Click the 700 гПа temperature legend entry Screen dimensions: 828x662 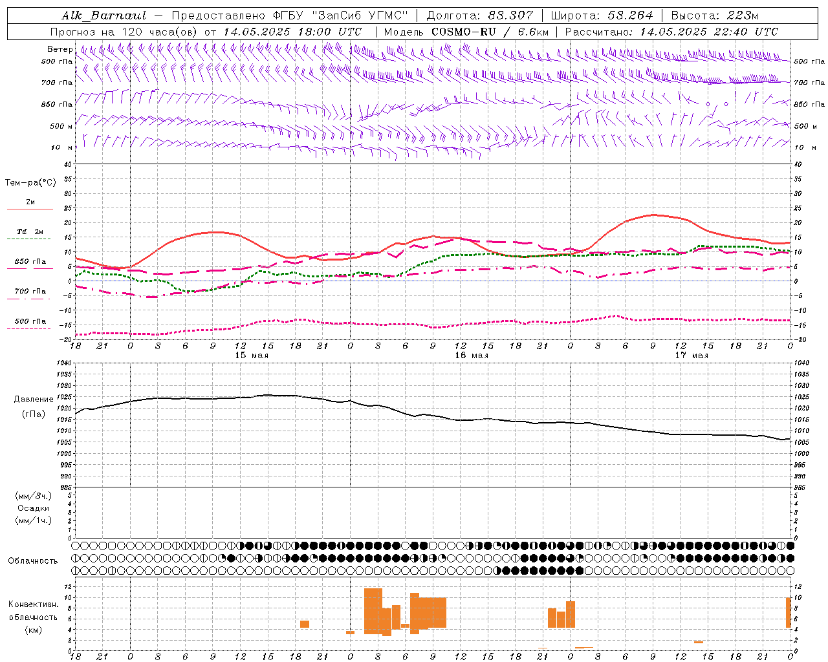click(30, 292)
